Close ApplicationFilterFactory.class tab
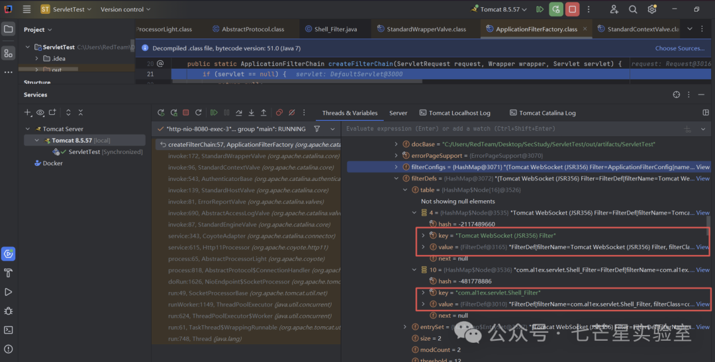The height and width of the screenshot is (362, 715). pyautogui.click(x=585, y=29)
